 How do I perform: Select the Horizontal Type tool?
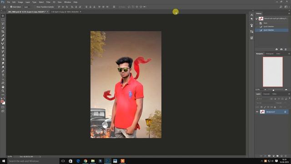tap(3, 75)
